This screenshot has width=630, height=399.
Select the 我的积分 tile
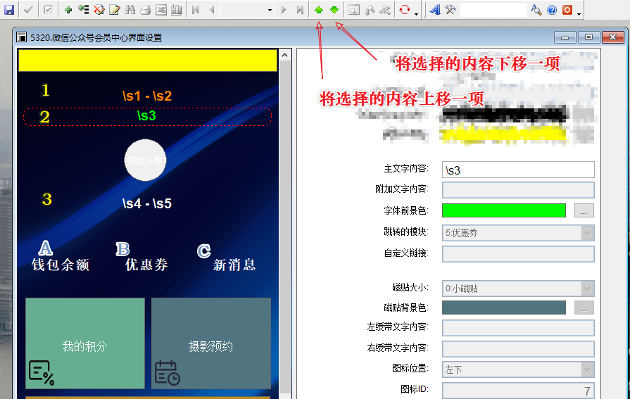(x=84, y=343)
